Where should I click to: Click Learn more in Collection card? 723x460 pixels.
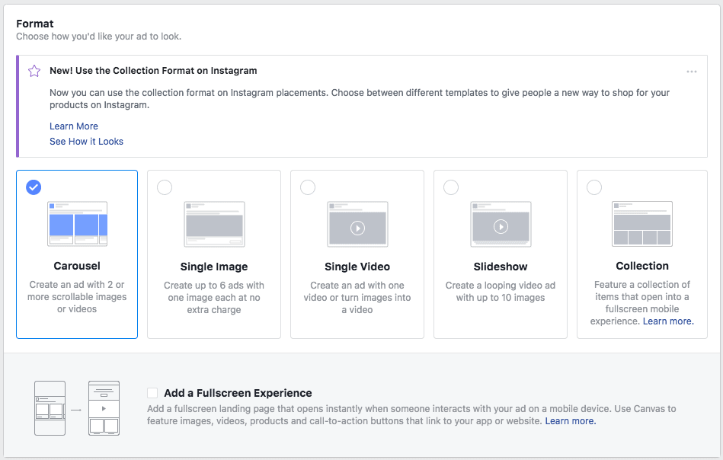(x=668, y=321)
